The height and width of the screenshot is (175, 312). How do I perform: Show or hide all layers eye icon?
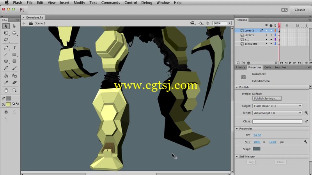pyautogui.click(x=266, y=25)
